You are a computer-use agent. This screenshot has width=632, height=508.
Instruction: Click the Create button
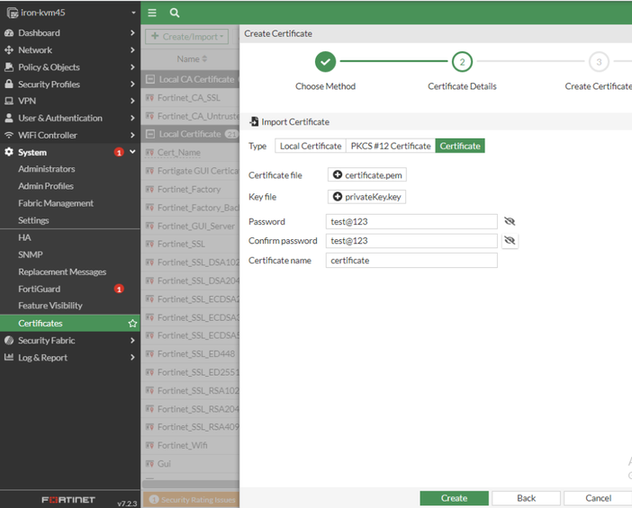pyautogui.click(x=454, y=498)
